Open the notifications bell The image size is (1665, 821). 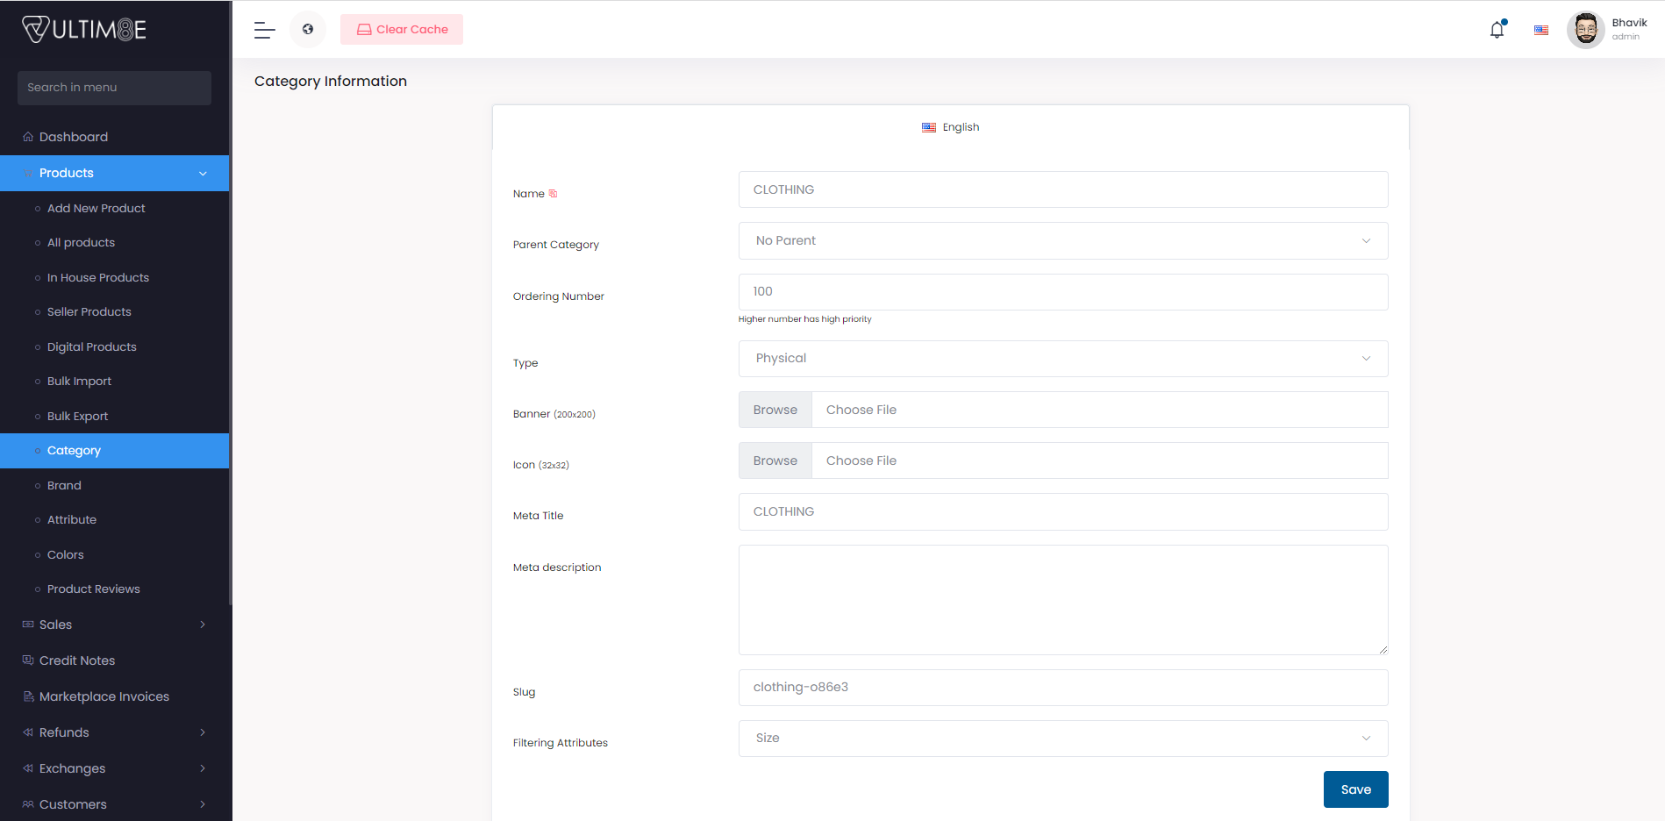click(x=1497, y=30)
